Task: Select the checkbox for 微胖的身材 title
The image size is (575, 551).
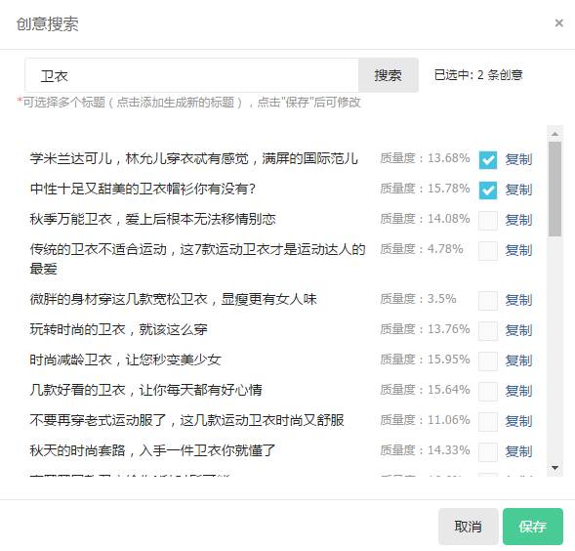Action: click(x=488, y=301)
